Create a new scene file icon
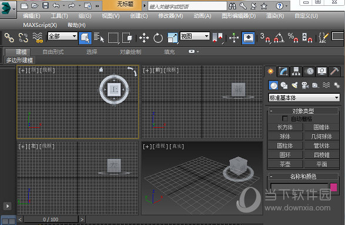 coord(24,6)
